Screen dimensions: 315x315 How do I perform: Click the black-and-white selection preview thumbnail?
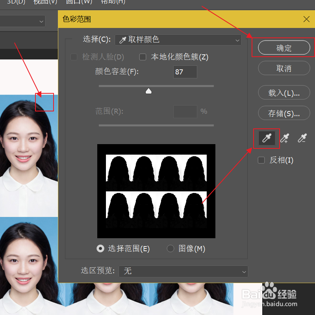[156, 191]
